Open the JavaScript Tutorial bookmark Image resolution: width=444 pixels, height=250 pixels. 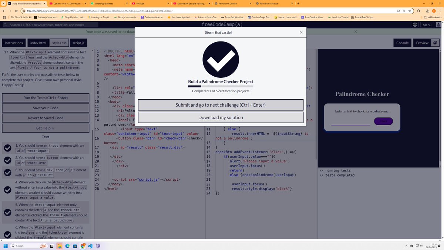pyautogui.click(x=338, y=17)
